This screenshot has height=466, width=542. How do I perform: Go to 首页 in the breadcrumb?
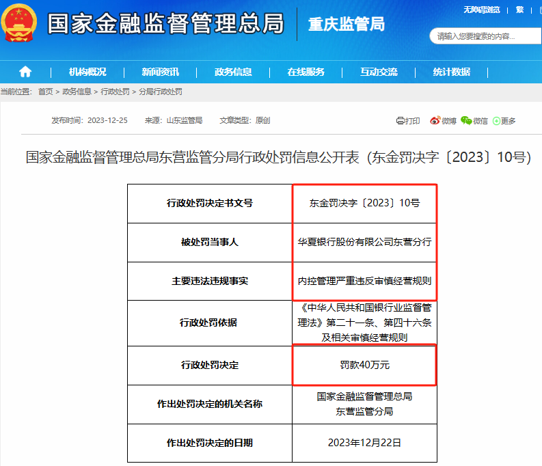tap(45, 92)
